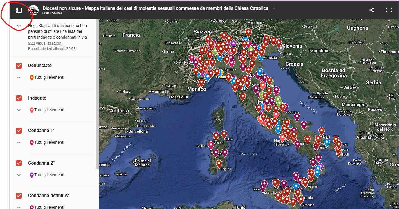The width and height of the screenshot is (400, 209).
Task: Click the Rete L'ABUSO author link
Action: coord(52,13)
